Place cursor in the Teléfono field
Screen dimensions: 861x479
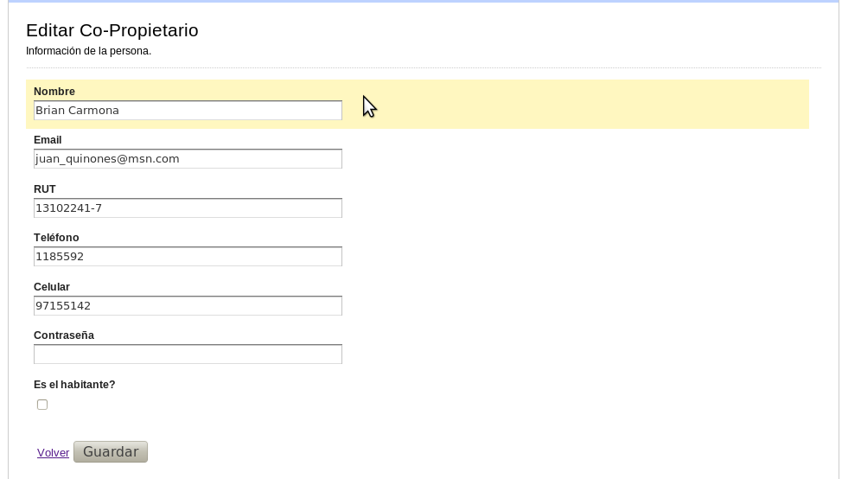pyautogui.click(x=188, y=257)
